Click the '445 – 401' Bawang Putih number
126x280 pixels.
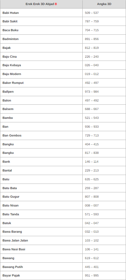pos(92,267)
